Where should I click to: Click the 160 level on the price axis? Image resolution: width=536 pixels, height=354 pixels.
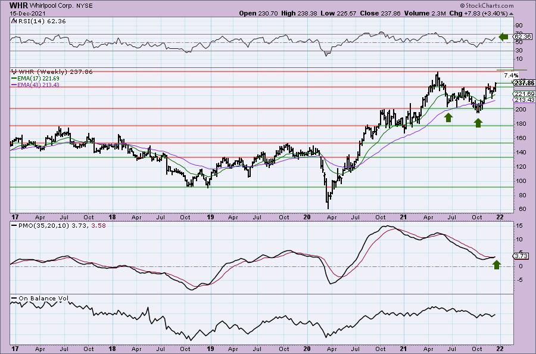tap(521, 138)
